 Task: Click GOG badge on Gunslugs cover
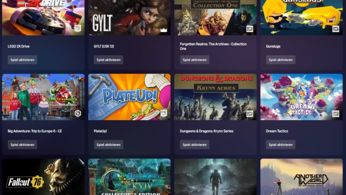pos(336,29)
